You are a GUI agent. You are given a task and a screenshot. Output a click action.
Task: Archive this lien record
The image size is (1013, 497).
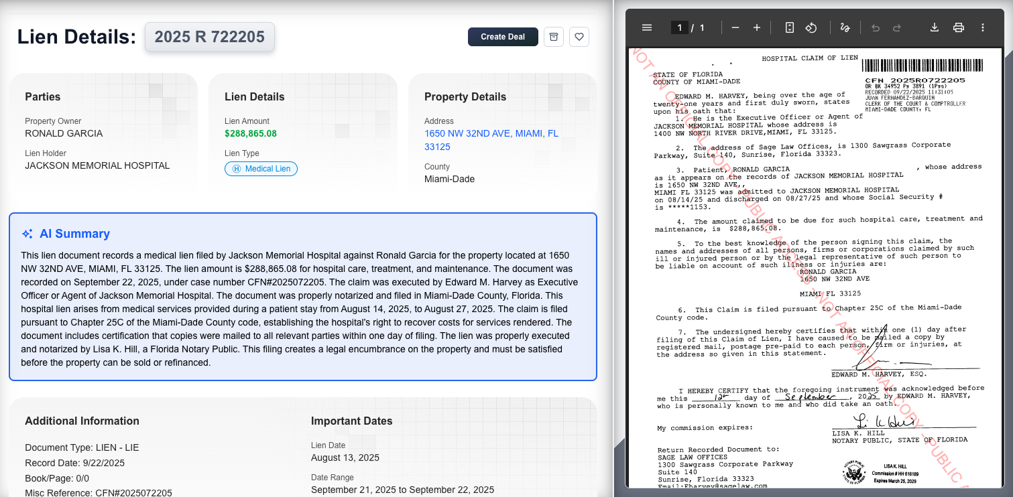tap(554, 37)
